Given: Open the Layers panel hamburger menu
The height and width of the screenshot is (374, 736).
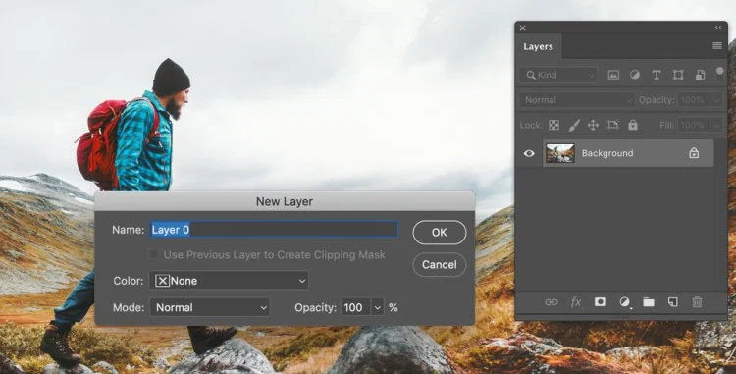Looking at the screenshot, I should coord(716,45).
